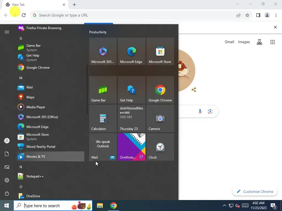The image size is (282, 211).
Task: Open the Microsoft 365 tile
Action: coord(103,51)
